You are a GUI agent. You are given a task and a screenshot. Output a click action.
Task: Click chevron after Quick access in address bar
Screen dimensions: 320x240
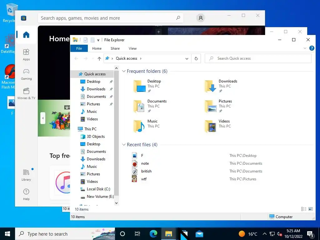[x=141, y=58]
